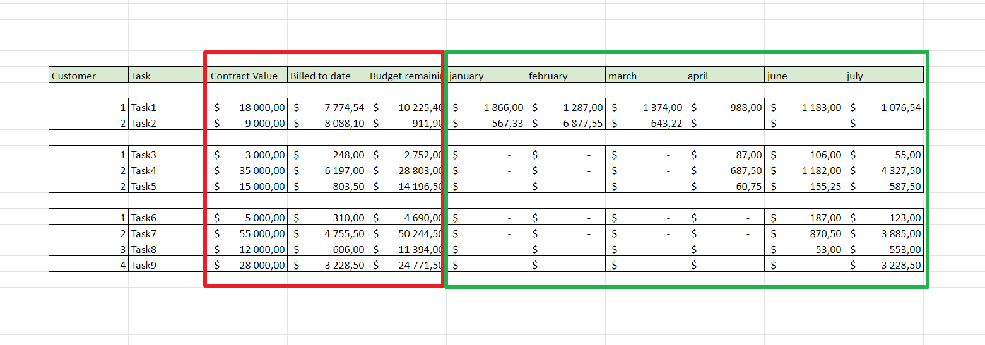Select february value 1 287,00
The image size is (985, 345).
pyautogui.click(x=566, y=107)
